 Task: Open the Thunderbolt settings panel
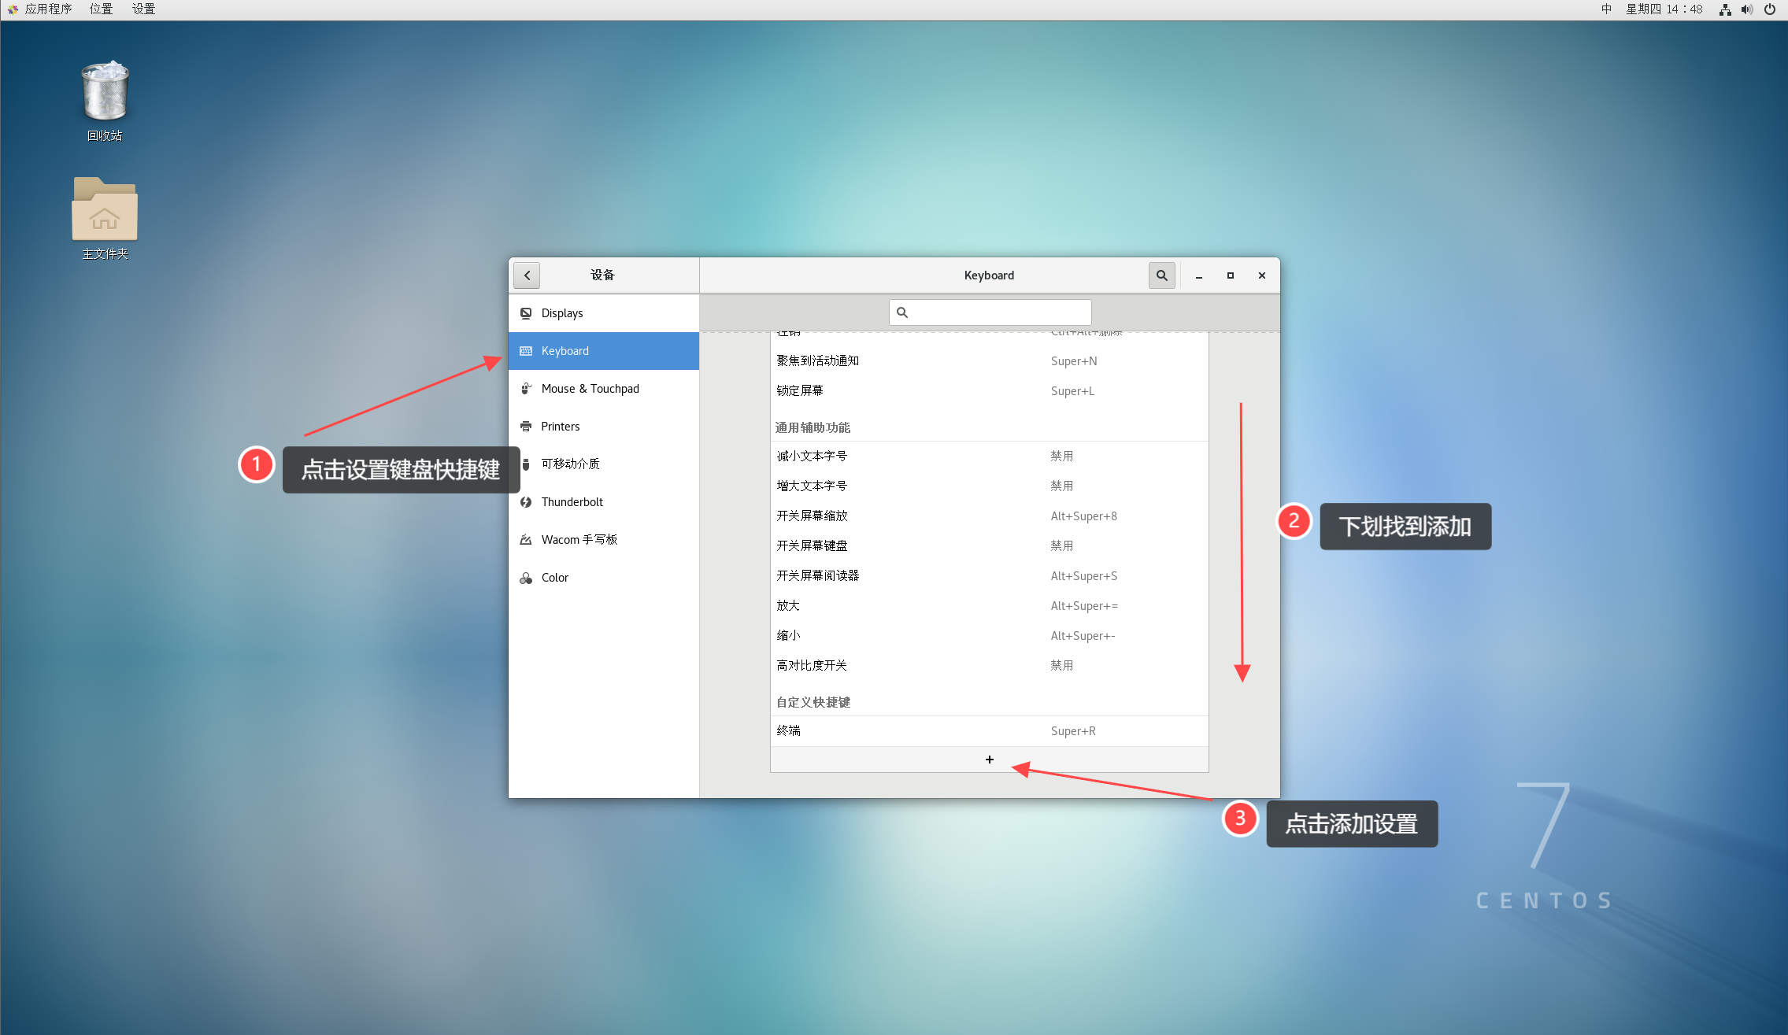(604, 502)
